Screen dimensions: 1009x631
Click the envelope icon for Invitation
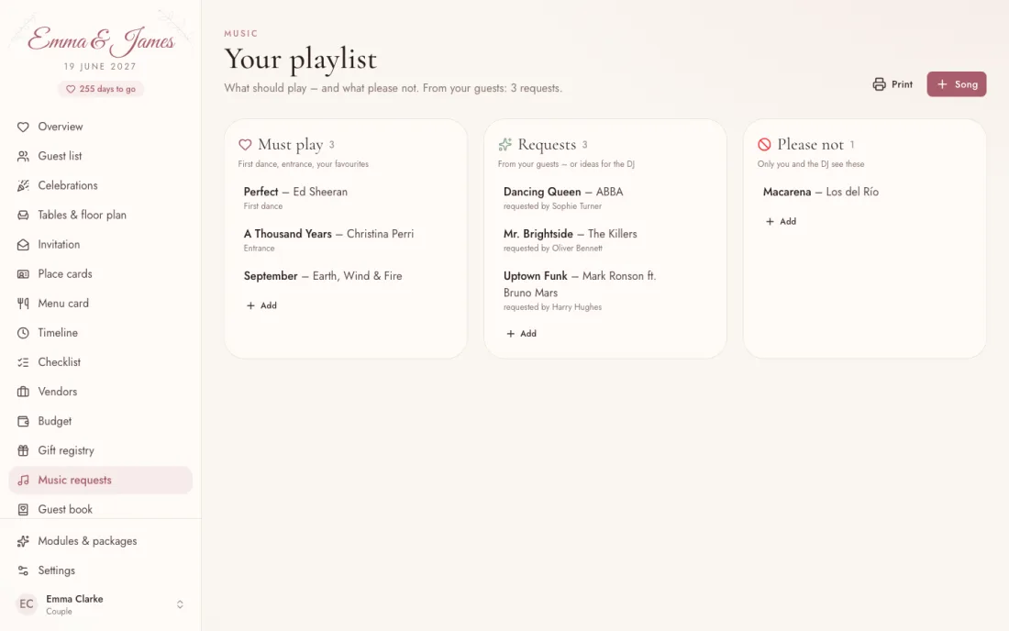click(x=23, y=245)
